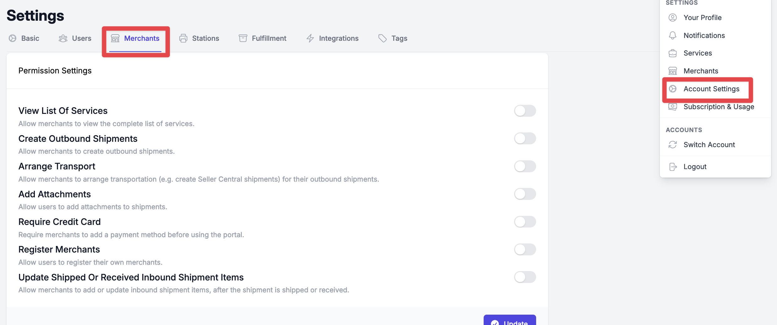Image resolution: width=777 pixels, height=325 pixels.
Task: Toggle Register Merchants permission on
Action: [525, 249]
